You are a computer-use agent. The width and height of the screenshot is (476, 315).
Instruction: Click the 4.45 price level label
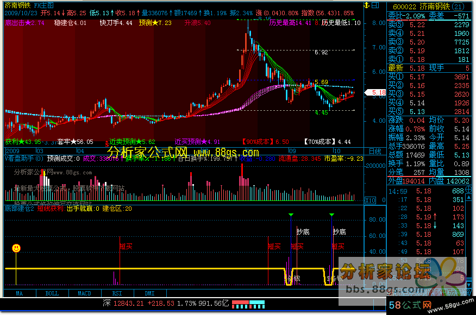(322, 112)
